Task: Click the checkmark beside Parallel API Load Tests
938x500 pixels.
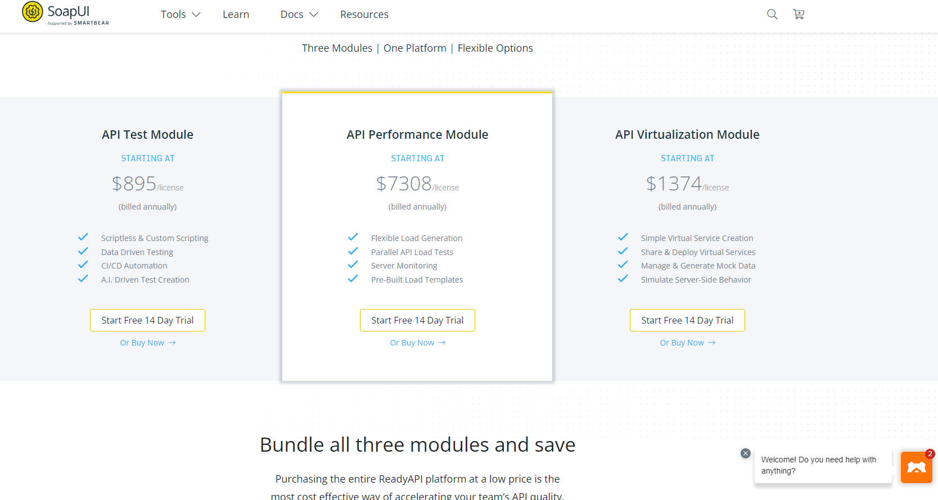Action: [x=353, y=251]
